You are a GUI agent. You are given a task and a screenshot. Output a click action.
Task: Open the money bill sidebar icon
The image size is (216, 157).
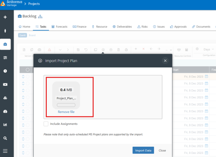[x=5, y=85]
